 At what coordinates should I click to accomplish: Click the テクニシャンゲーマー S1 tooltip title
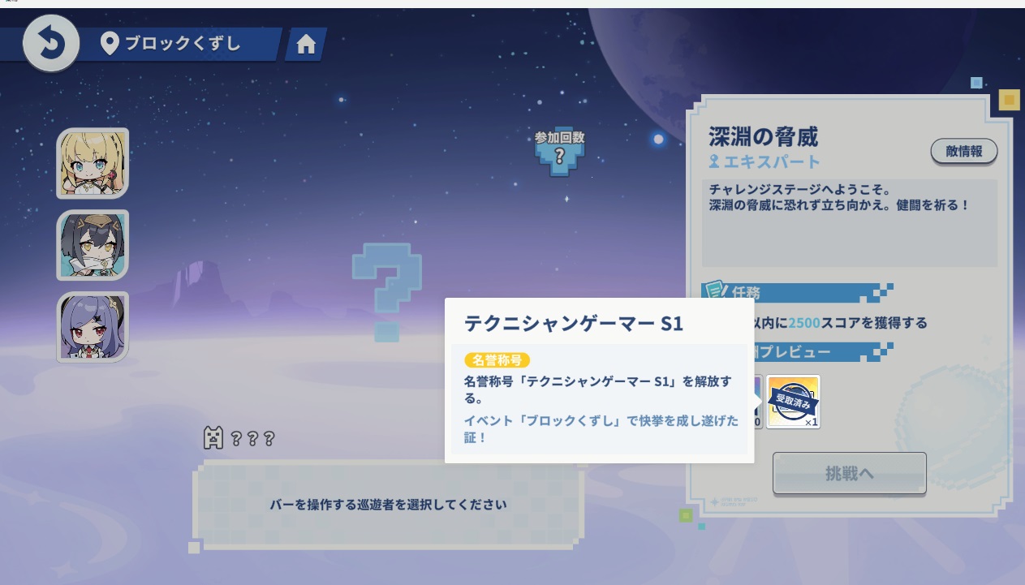573,323
